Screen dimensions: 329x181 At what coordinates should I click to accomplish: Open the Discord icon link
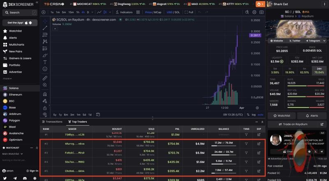point(25,178)
